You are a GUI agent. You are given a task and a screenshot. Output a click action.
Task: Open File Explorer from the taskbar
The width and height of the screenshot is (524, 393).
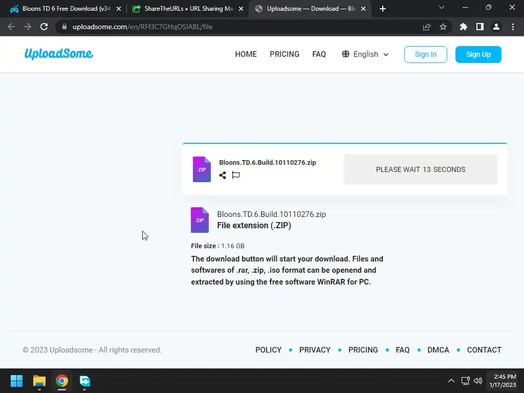(39, 381)
